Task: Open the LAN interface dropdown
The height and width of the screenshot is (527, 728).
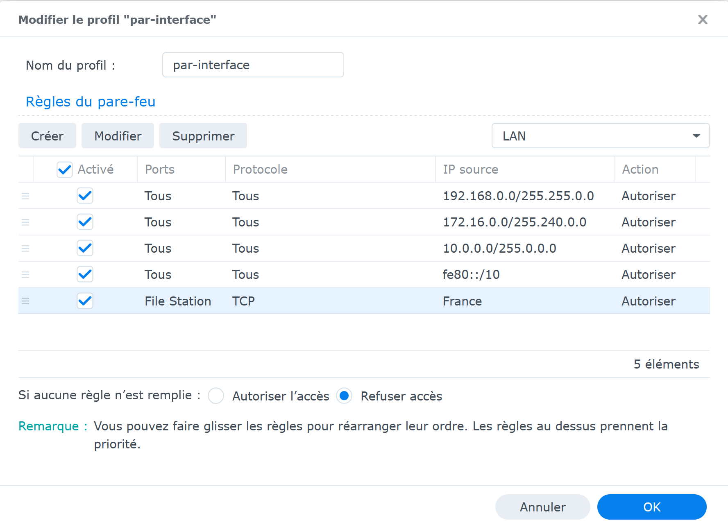Action: (x=600, y=136)
